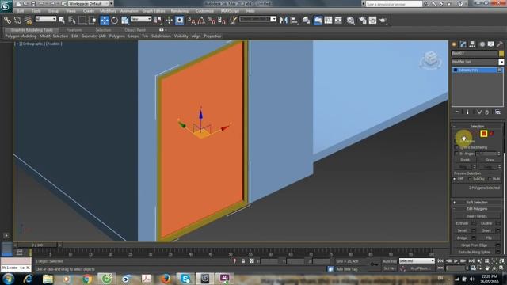Open the Tools menu
507x285 pixels.
[x=36, y=11]
